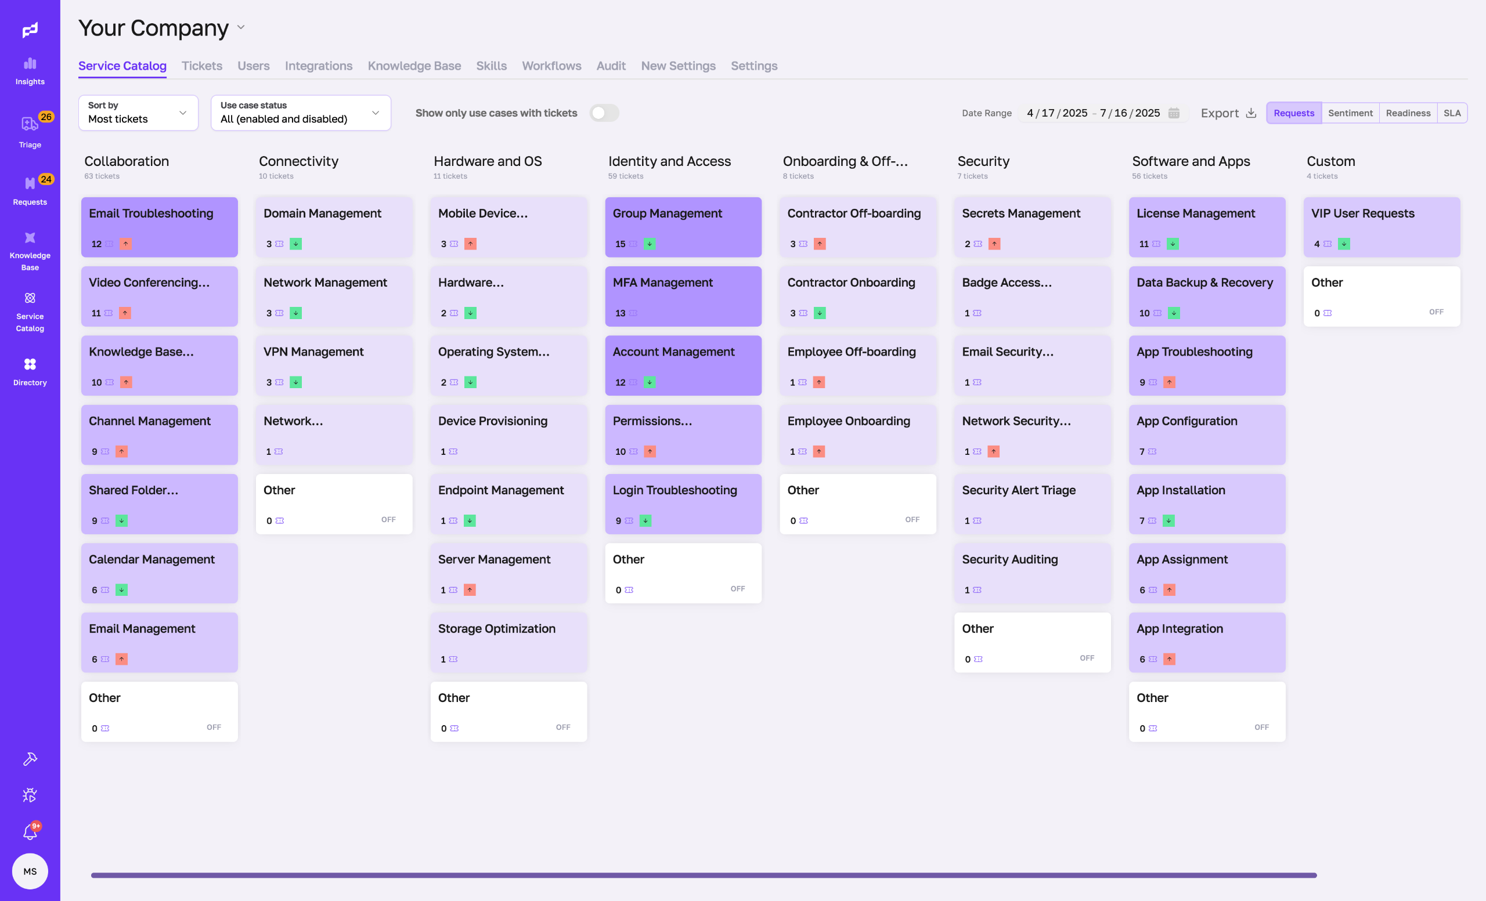1486x901 pixels.
Task: Go to Requests in sidebar
Action: [30, 190]
